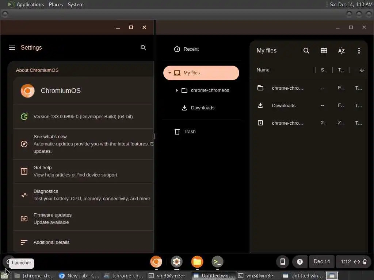The image size is (374, 280).
Task: Click the workspace switcher in bottom panel
Action: tap(332, 276)
